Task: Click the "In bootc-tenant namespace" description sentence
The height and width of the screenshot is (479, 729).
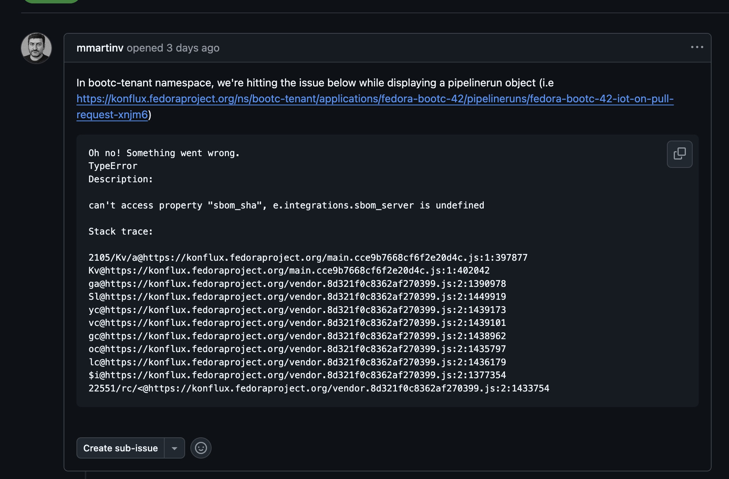Action: pyautogui.click(x=315, y=83)
